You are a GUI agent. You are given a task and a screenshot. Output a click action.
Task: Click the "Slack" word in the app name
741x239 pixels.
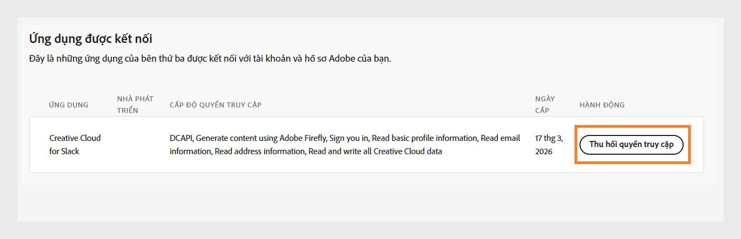tap(70, 151)
